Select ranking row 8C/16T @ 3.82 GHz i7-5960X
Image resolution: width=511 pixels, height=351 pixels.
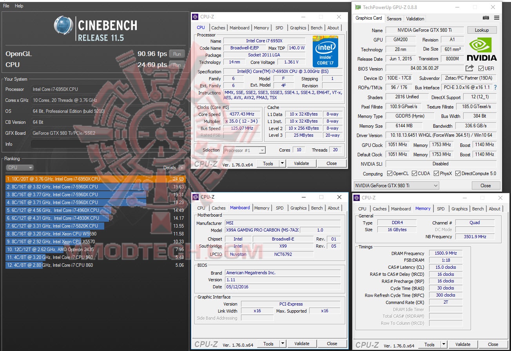95,187
